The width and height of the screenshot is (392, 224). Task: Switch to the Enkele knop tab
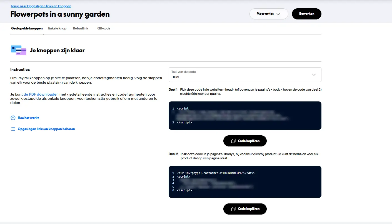57,28
